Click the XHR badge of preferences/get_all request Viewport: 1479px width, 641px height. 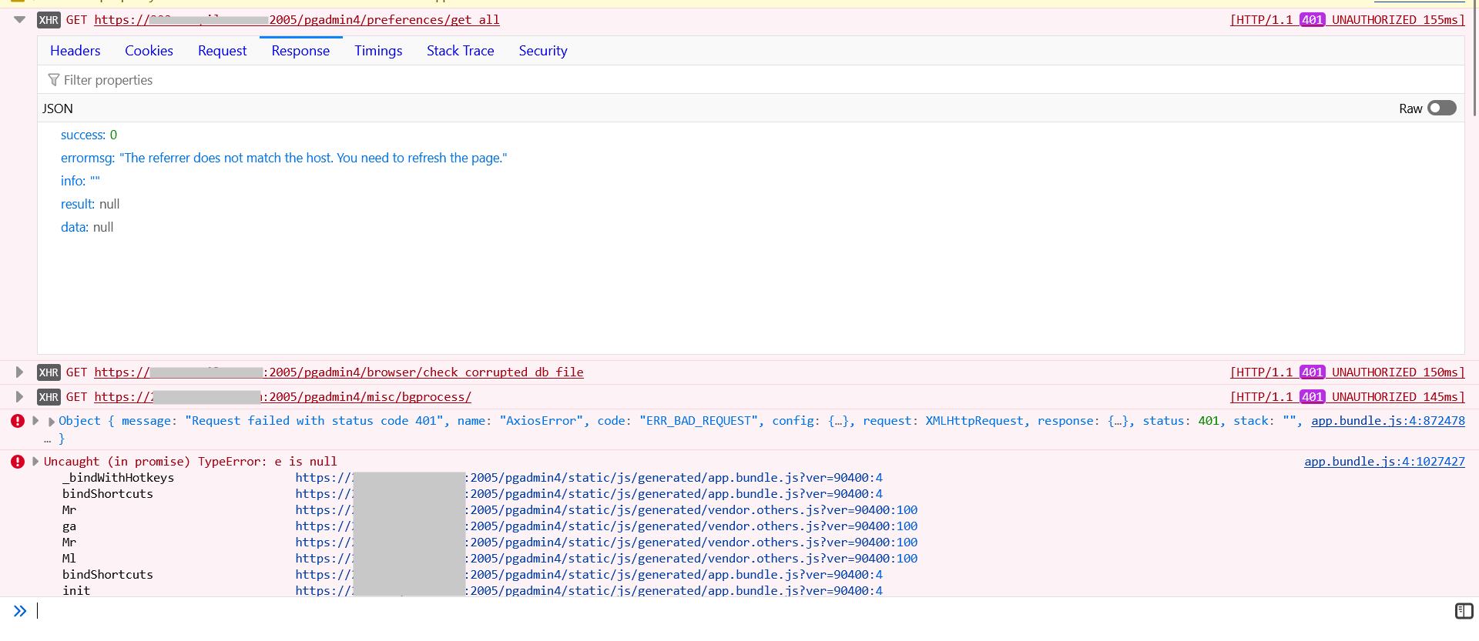click(49, 20)
